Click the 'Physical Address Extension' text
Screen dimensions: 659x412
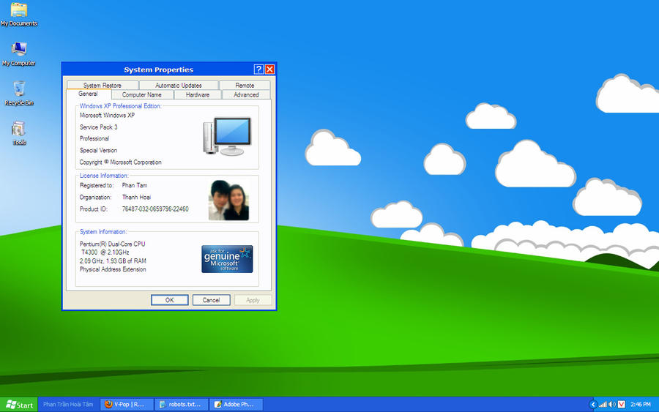[x=113, y=269]
